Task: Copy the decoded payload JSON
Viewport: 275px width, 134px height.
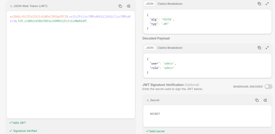Action: 259,48
